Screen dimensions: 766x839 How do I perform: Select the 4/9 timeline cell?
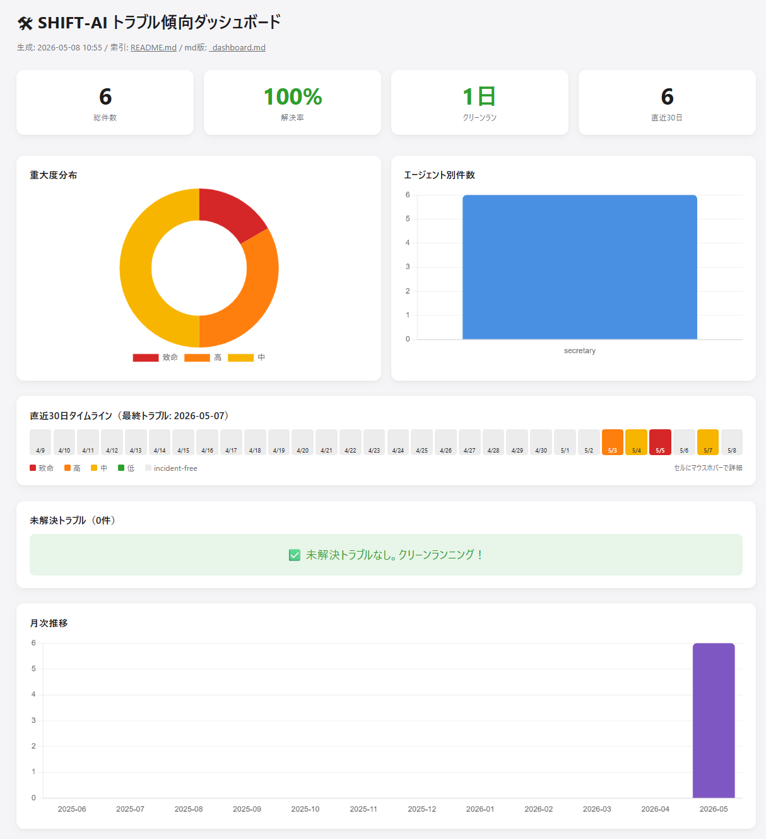pos(40,442)
